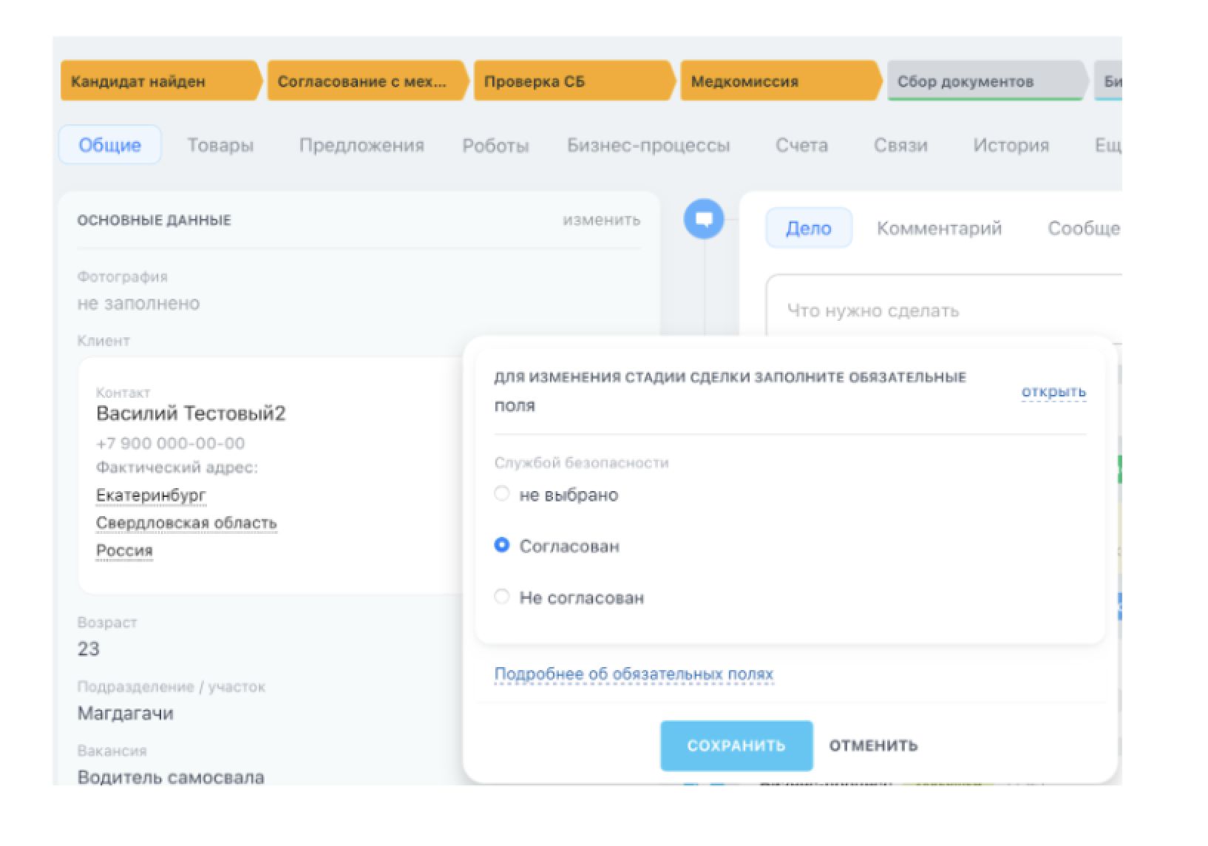Screen dimensions: 1208x846
Task: Open 'Подробнее об обязательных полях' link
Action: pos(634,674)
